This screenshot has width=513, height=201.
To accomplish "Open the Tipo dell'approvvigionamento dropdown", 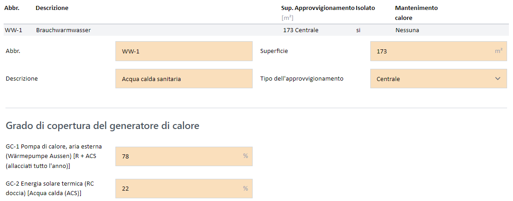I will (438, 79).
